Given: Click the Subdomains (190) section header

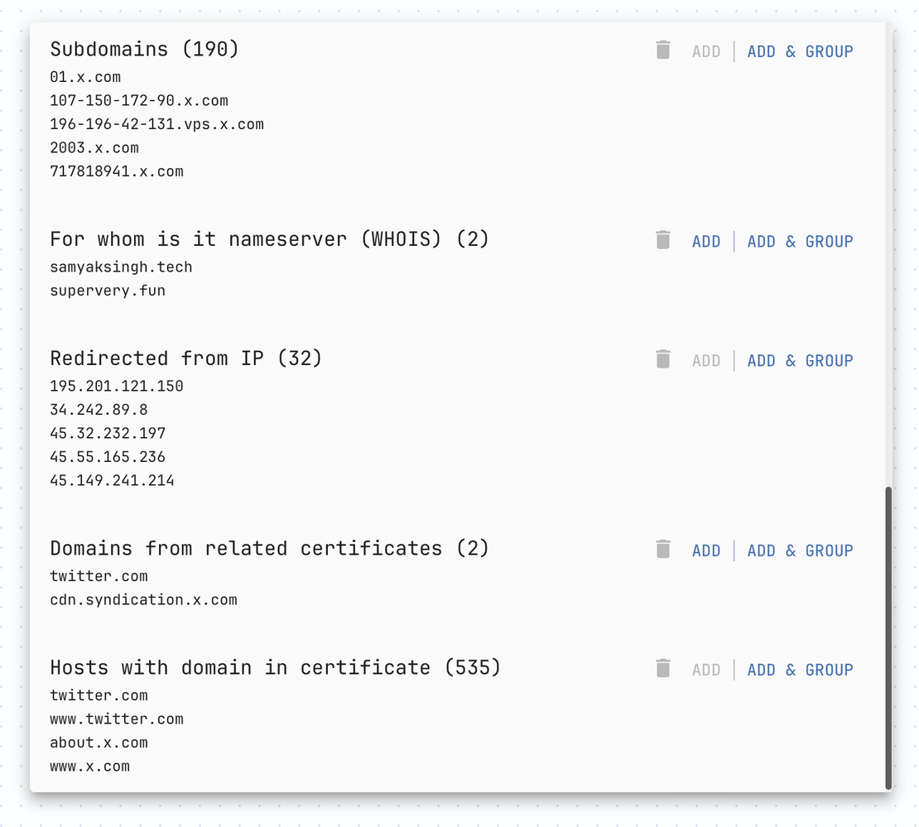Looking at the screenshot, I should (144, 49).
